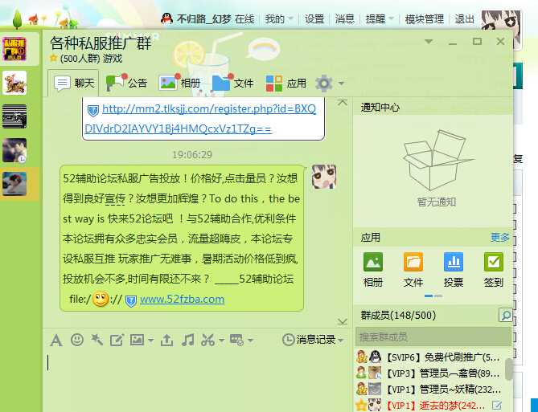Click the 在线 online status text
538x412 pixels.
point(244,18)
